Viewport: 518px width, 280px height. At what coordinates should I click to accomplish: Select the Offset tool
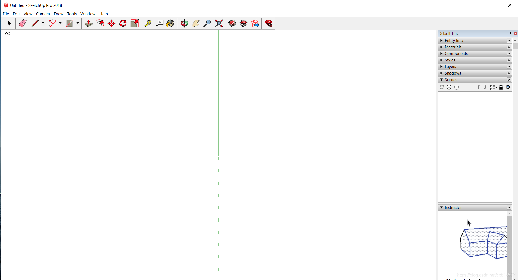[x=100, y=23]
